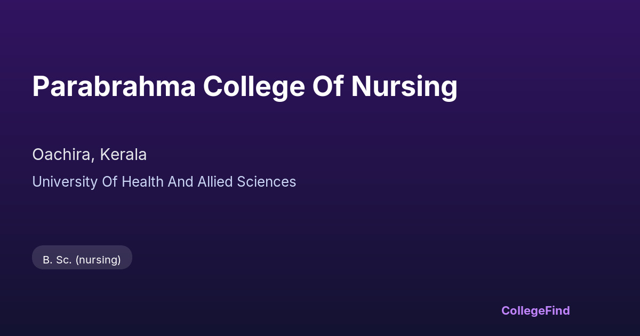
Task: Select the Oachira, Kerala location text
Action: coord(90,155)
